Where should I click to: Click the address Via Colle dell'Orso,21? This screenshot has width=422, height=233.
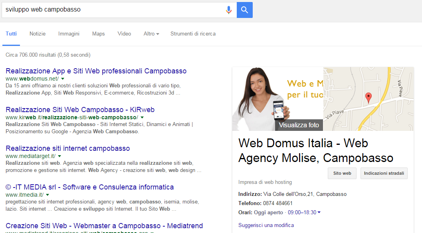[x=305, y=194]
